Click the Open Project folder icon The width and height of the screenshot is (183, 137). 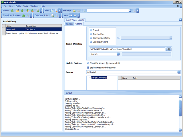click(18, 11)
